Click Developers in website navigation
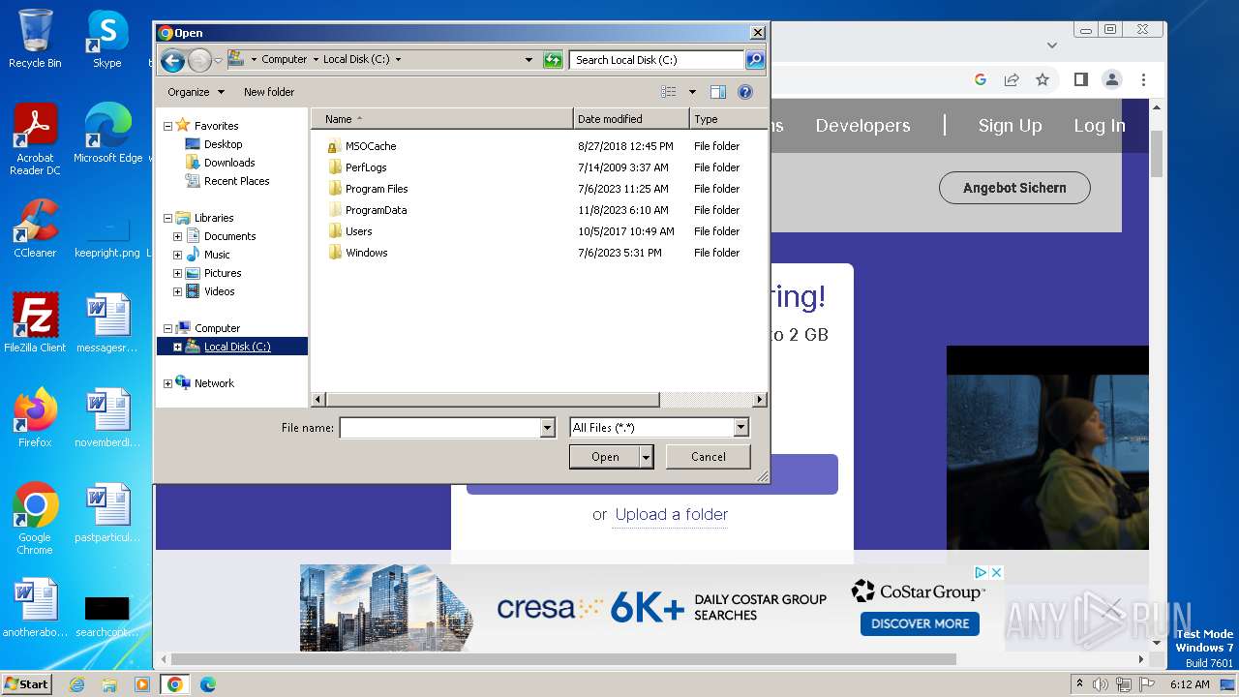The width and height of the screenshot is (1239, 697). 862,126
